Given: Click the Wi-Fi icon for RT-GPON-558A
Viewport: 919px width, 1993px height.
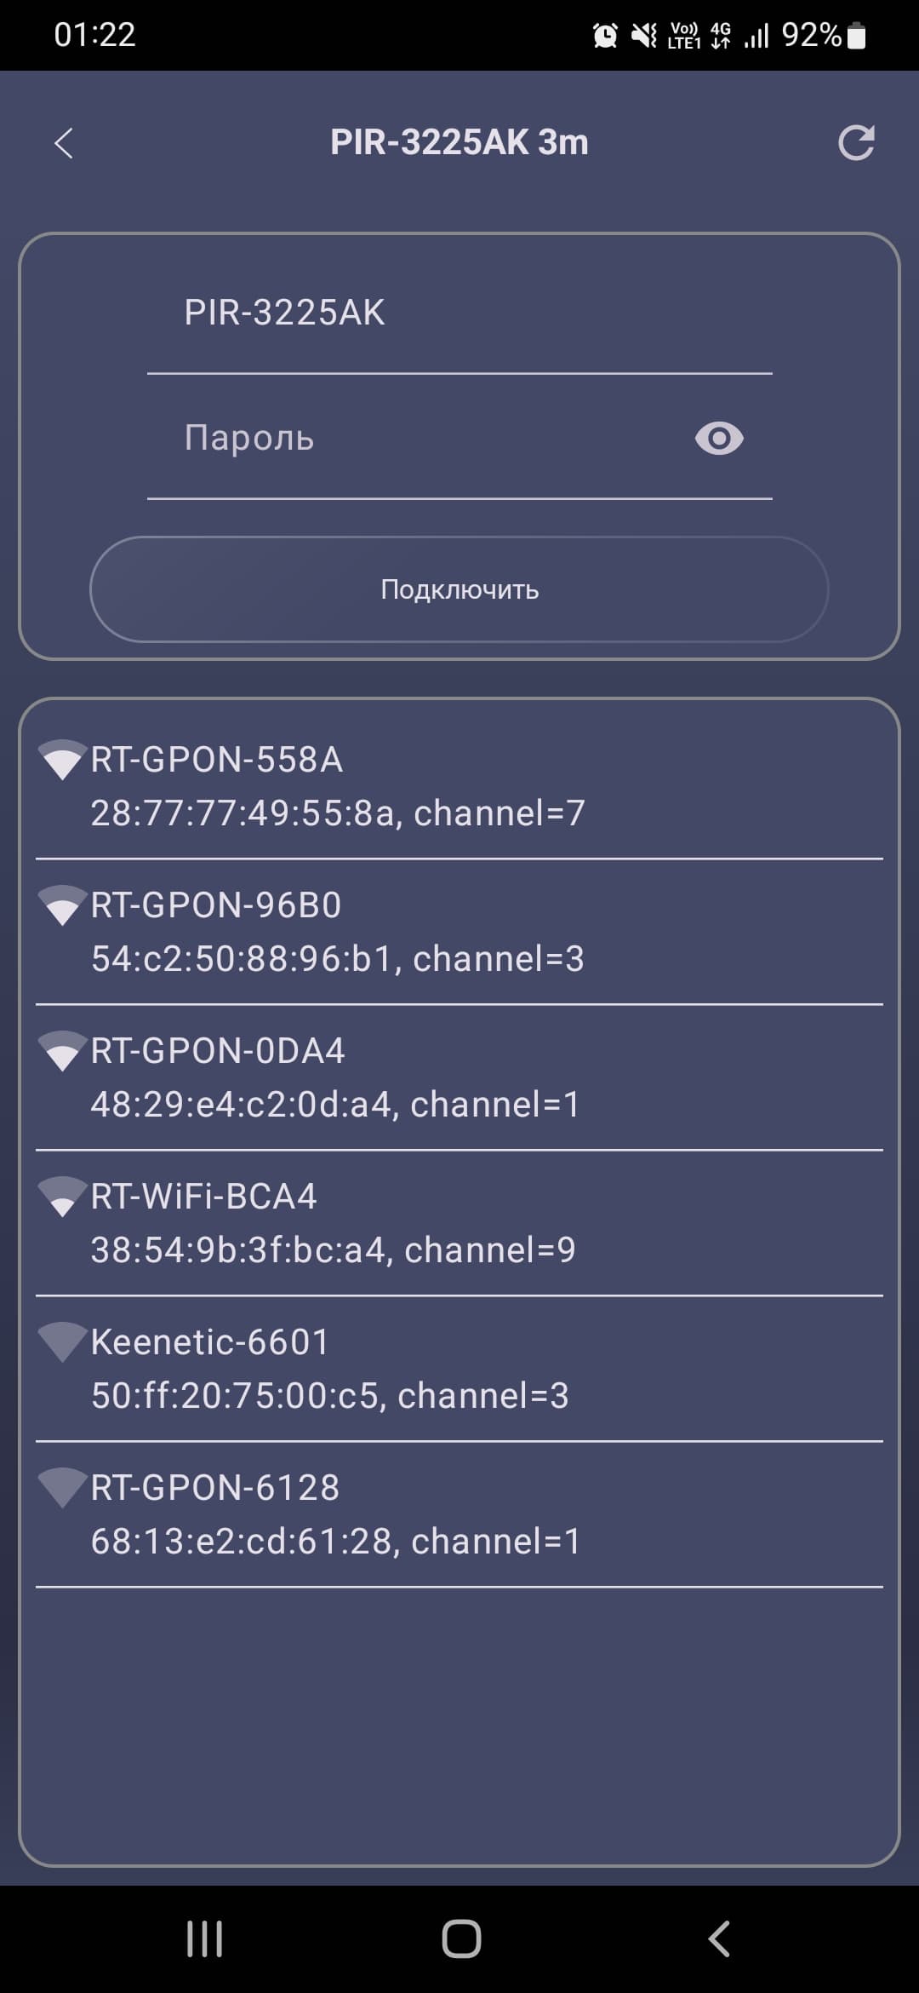Looking at the screenshot, I should [x=63, y=760].
